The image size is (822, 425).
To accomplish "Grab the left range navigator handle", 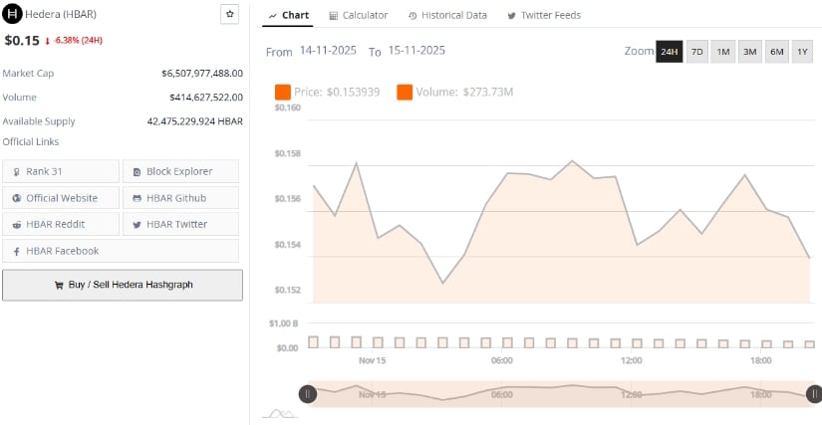I will (x=308, y=394).
